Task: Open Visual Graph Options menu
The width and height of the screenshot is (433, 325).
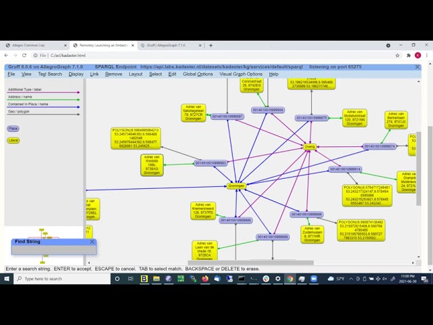Action: (241, 74)
